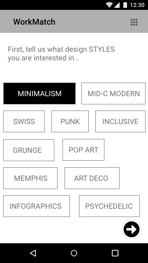148x263 pixels.
Task: Select the POP ART style
Action: tap(83, 150)
